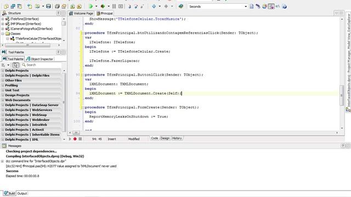Click the Structure panel horizontal scrollbar thumb
351x197 pixels.
[x=28, y=45]
